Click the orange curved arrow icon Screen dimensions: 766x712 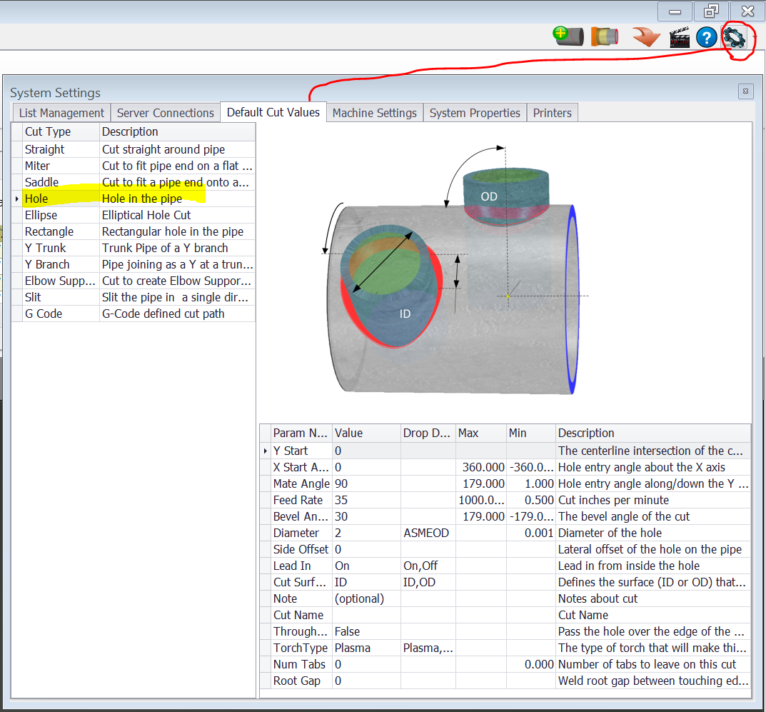coord(646,36)
